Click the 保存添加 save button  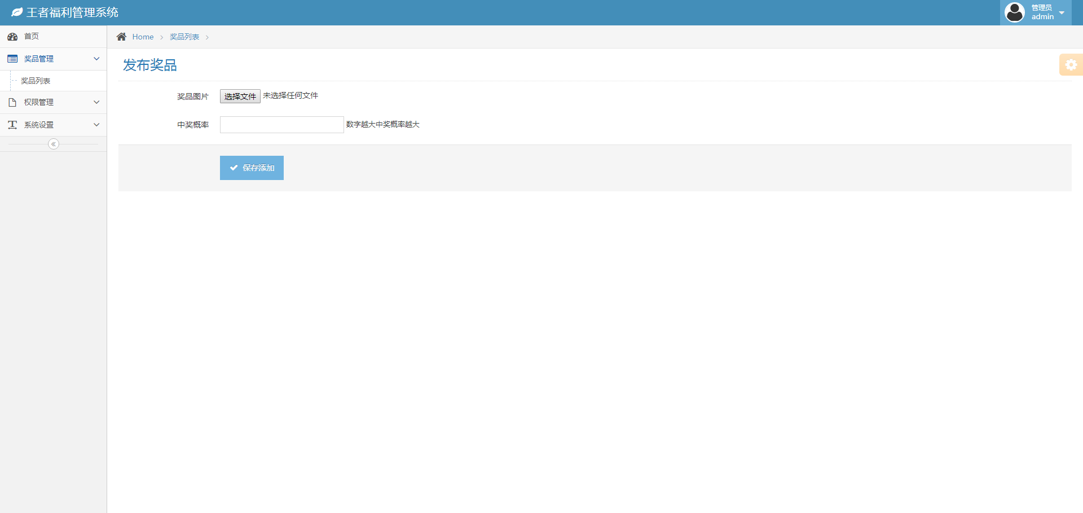252,168
